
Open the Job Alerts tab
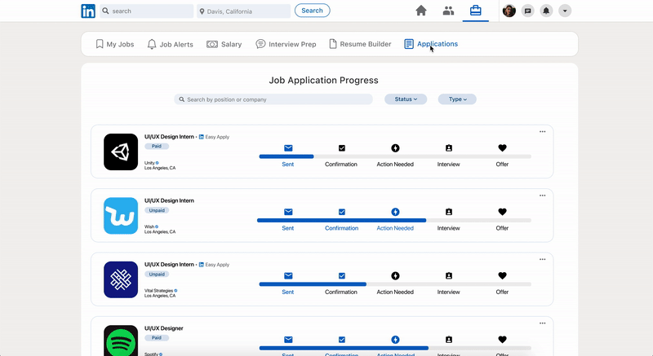tap(171, 44)
